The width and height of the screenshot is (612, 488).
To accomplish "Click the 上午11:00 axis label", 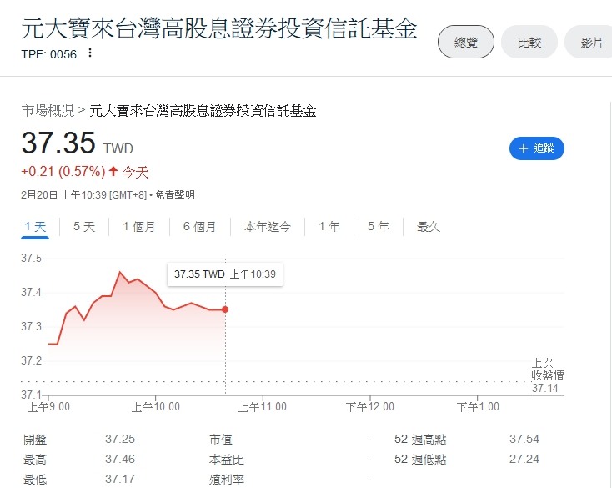I will (x=263, y=407).
